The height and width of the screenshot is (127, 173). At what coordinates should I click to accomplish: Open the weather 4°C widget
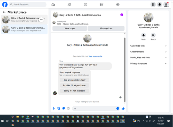click(136, 121)
